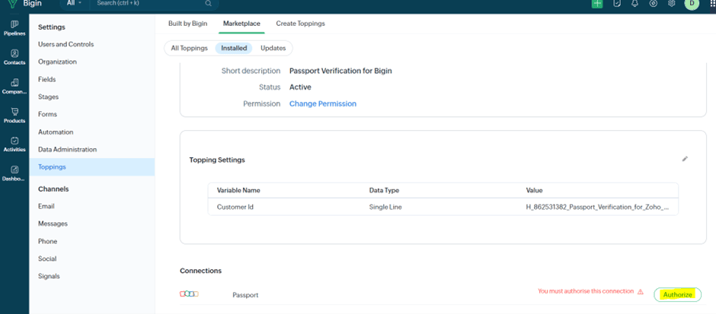Open the Activities module in sidebar

pos(14,144)
